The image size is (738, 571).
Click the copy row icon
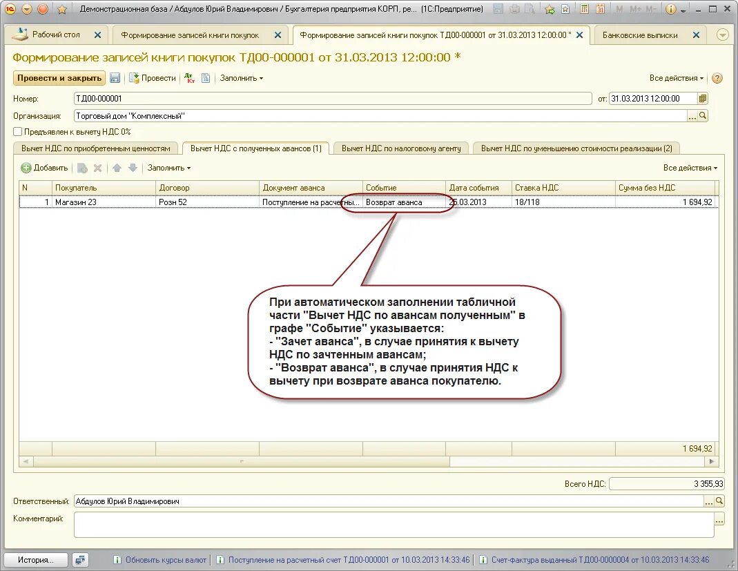pos(82,168)
